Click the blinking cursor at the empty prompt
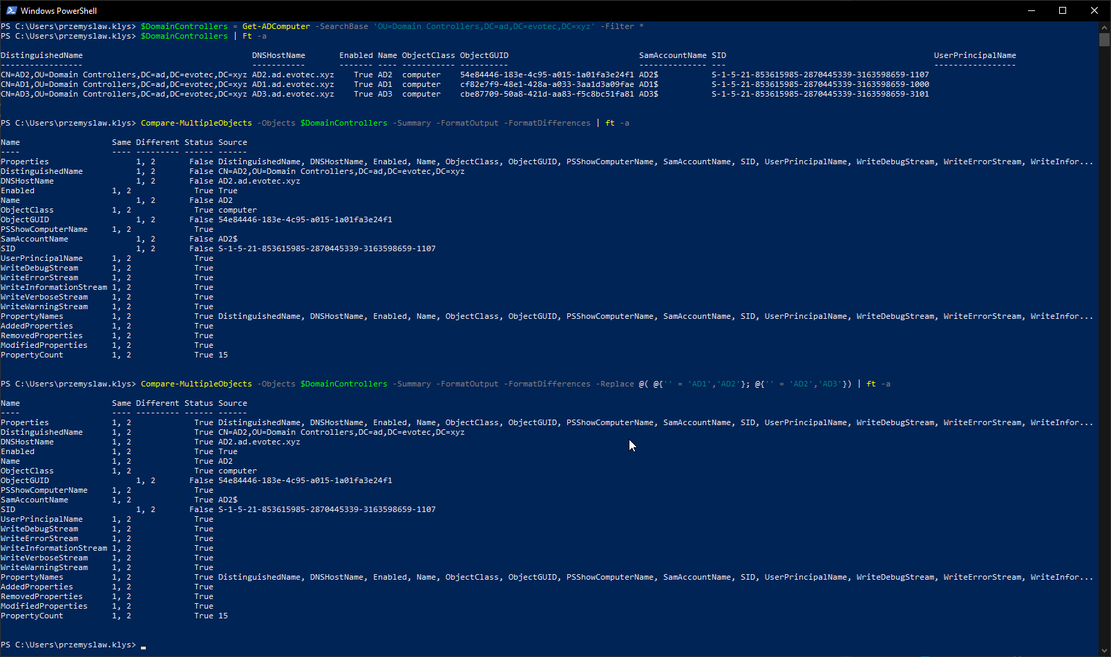 144,647
